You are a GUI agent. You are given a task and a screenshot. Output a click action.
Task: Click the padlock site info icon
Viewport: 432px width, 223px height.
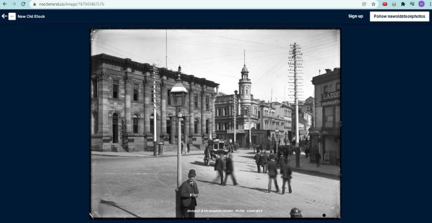[x=35, y=4]
